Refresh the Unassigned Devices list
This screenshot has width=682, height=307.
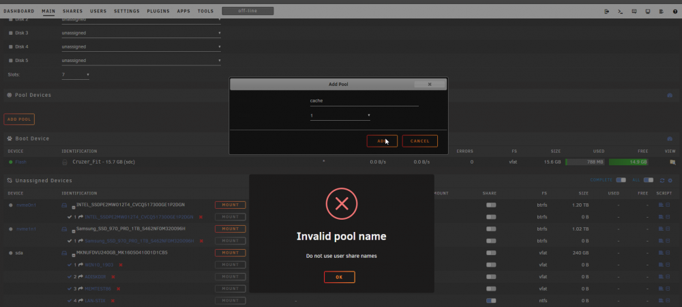[x=662, y=181]
